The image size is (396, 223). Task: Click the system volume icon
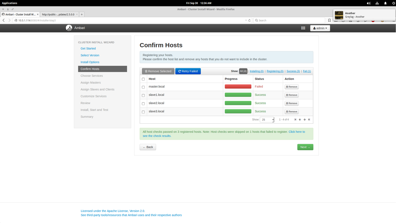[x=369, y=3]
